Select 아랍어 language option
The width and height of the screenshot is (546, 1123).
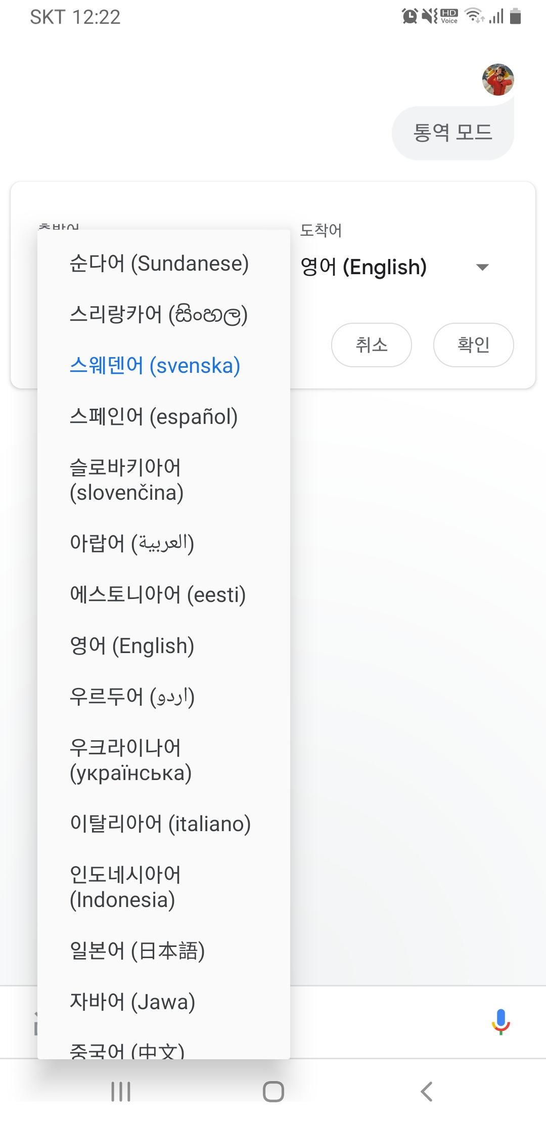pyautogui.click(x=164, y=543)
